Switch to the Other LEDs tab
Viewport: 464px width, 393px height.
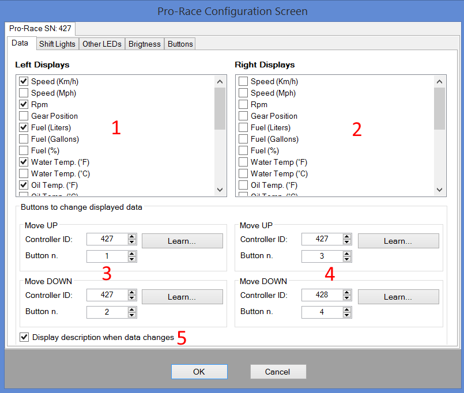pos(101,44)
